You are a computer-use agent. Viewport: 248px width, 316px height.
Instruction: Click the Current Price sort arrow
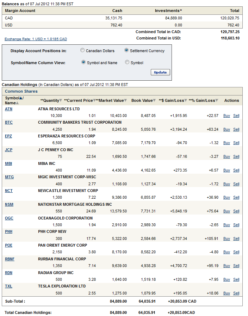pyautogui.click(x=94, y=101)
